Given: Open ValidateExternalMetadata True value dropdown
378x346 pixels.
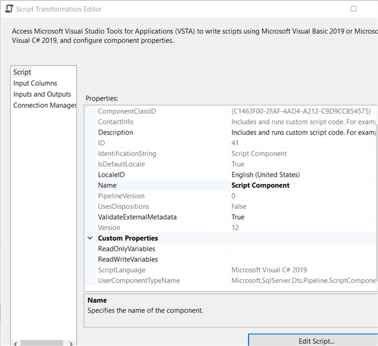Looking at the screenshot, I should [303, 217].
